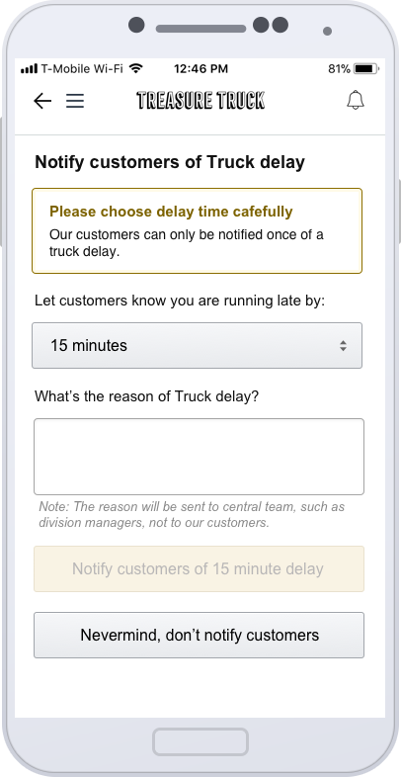Tap the battery status icon

pos(366,69)
